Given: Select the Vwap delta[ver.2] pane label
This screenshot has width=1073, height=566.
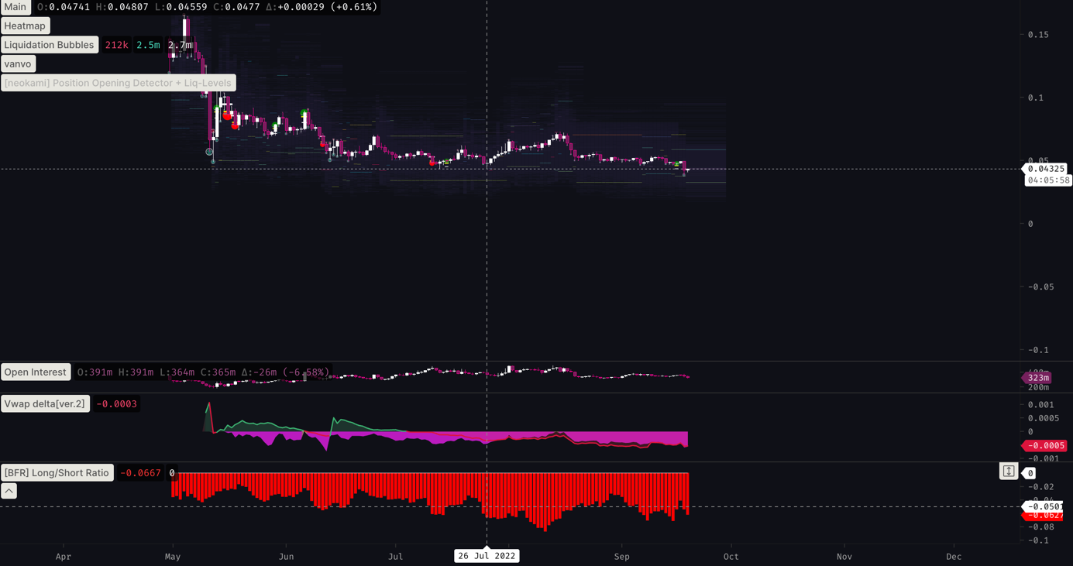Looking at the screenshot, I should [45, 403].
